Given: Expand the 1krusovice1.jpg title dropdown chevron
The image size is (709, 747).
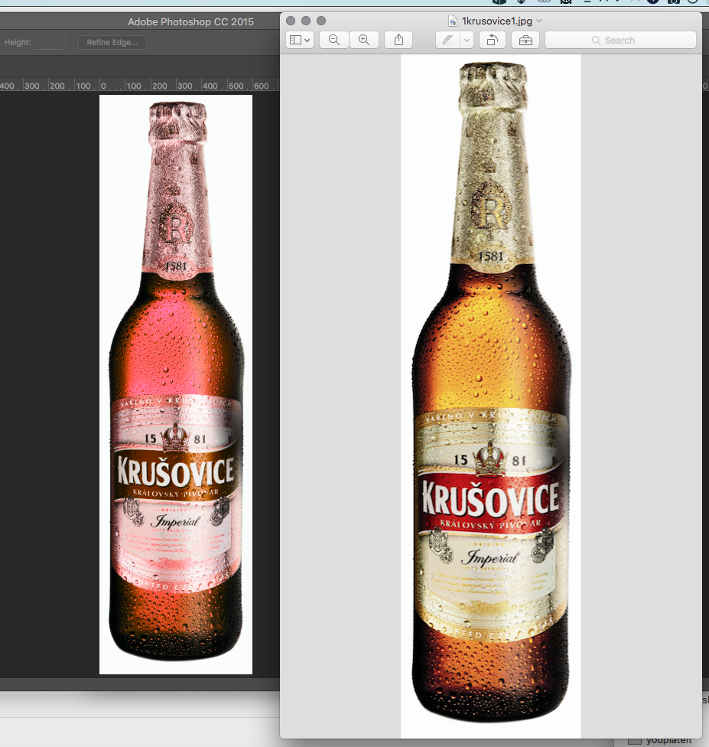Looking at the screenshot, I should [x=539, y=21].
